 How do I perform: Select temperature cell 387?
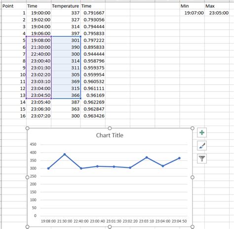tap(66, 102)
